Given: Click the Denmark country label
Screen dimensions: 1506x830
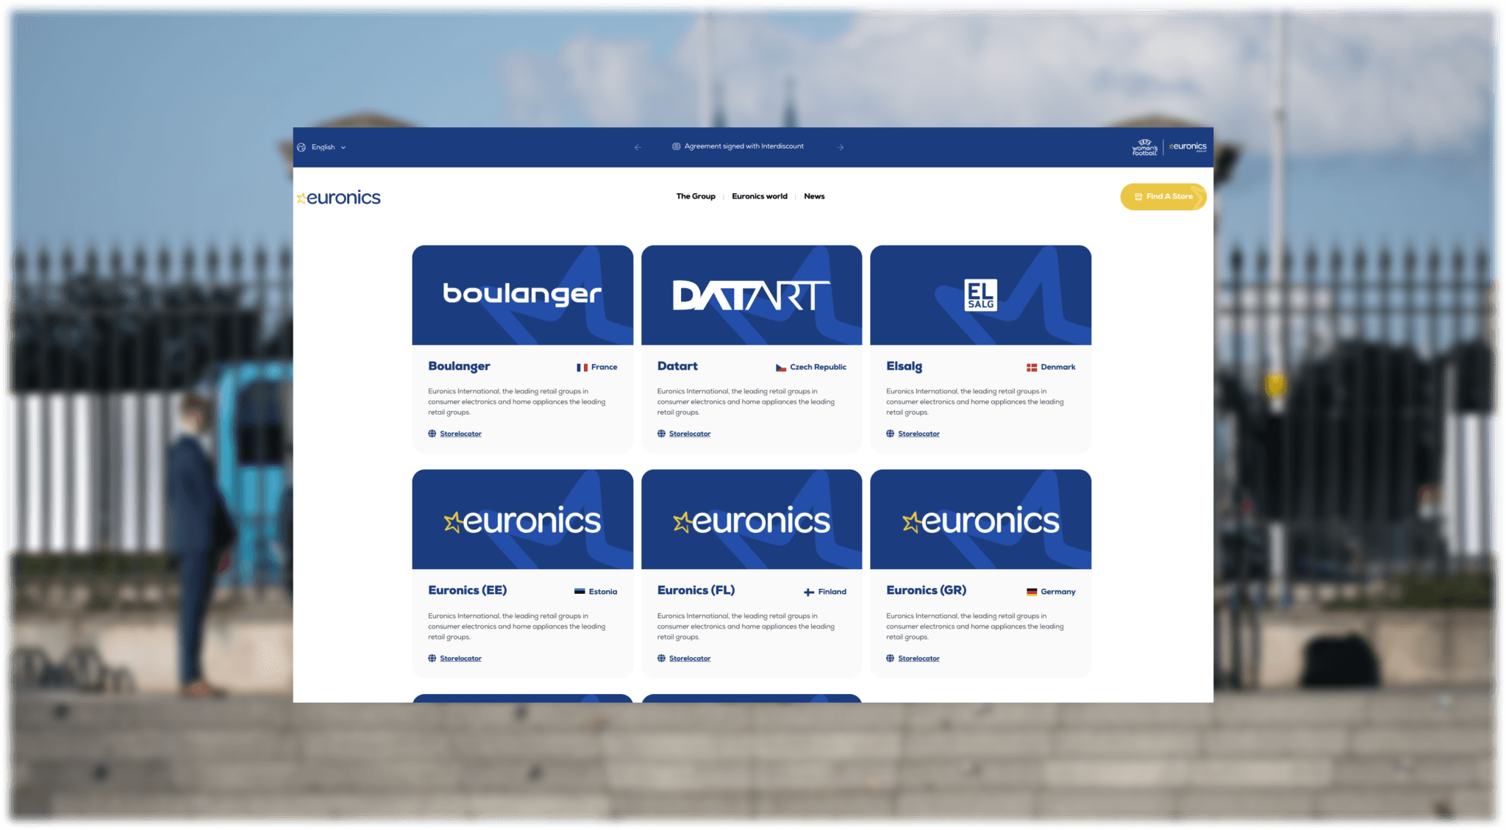Looking at the screenshot, I should pos(1058,368).
